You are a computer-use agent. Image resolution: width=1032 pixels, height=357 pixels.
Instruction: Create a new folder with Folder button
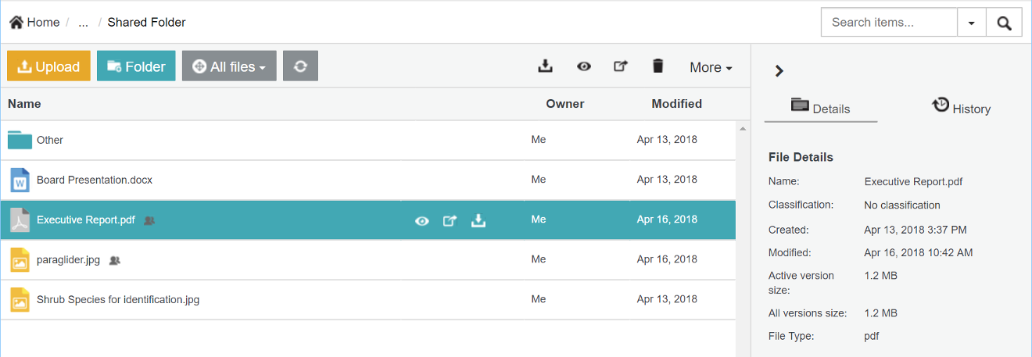pos(136,66)
